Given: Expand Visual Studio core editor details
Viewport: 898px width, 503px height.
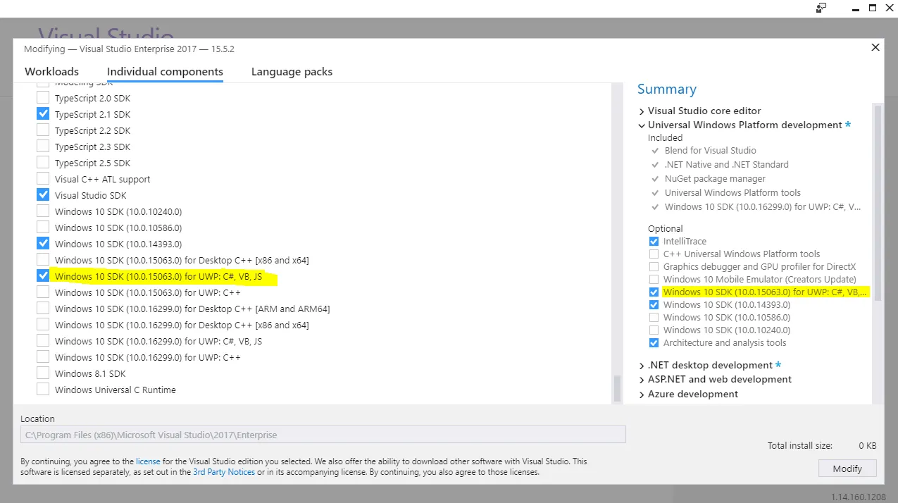Looking at the screenshot, I should click(641, 111).
